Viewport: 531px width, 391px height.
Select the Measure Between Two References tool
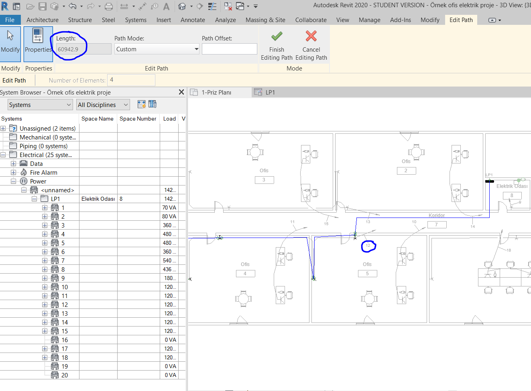[x=124, y=6]
